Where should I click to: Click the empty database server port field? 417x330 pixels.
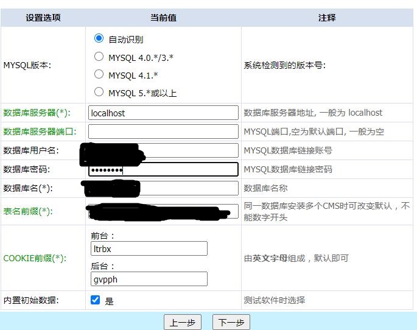tap(163, 132)
